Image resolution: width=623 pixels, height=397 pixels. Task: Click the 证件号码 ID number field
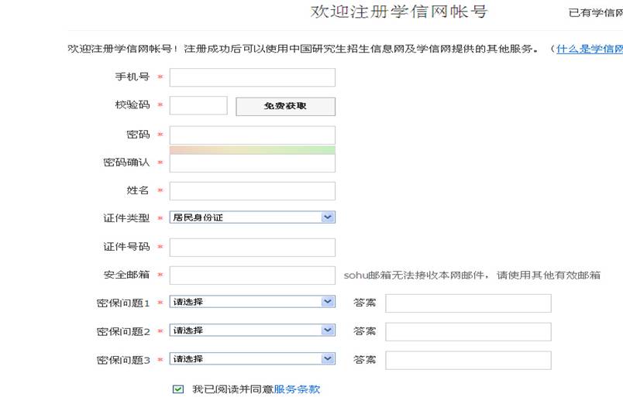coord(252,247)
